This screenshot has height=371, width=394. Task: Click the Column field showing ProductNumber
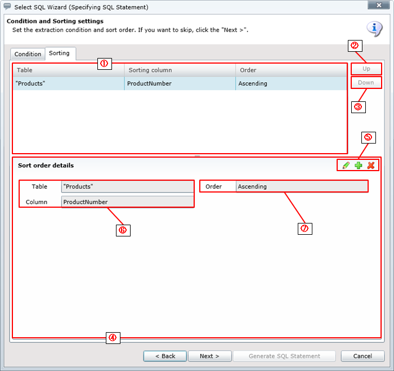tap(127, 202)
